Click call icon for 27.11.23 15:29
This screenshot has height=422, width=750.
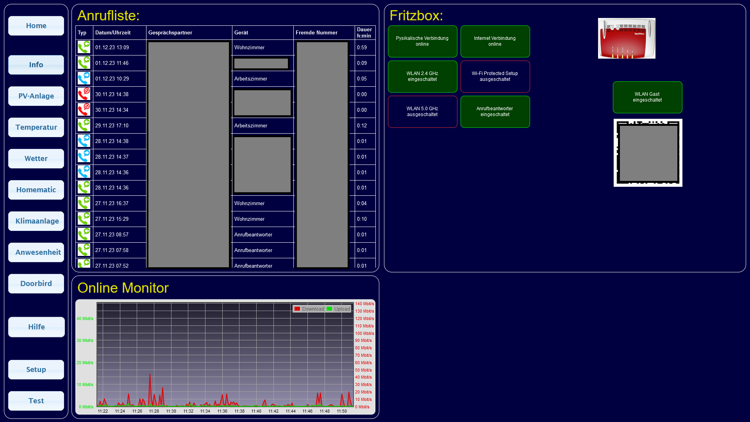click(x=84, y=219)
